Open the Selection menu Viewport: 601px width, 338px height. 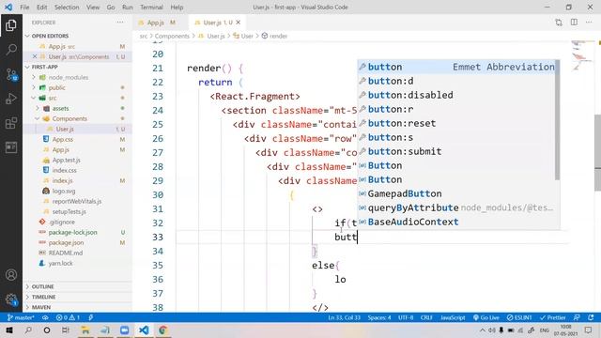click(x=67, y=8)
